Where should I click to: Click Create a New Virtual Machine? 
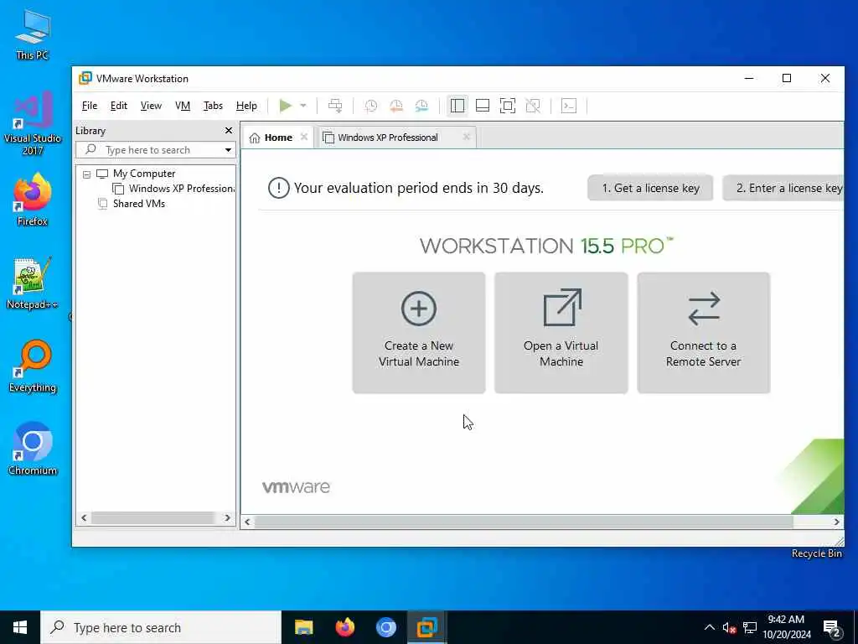point(419,333)
